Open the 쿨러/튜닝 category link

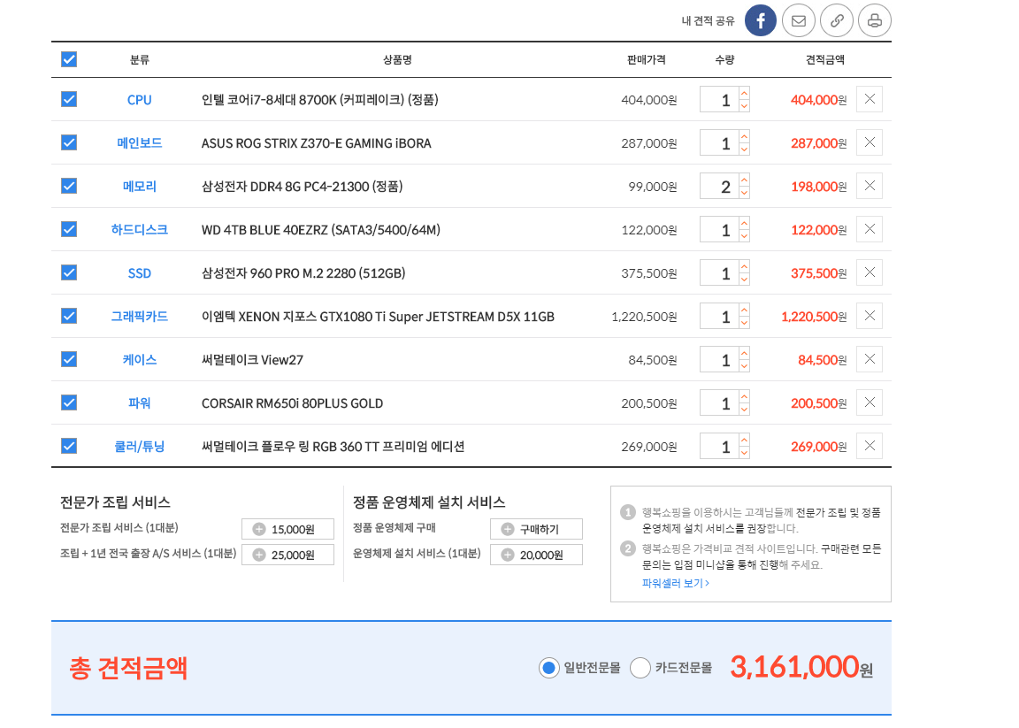(140, 446)
